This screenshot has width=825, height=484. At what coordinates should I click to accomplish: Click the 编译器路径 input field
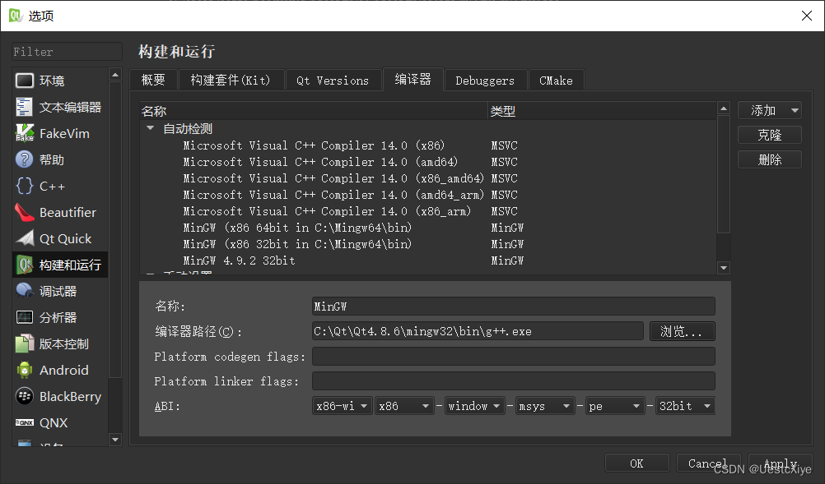478,331
